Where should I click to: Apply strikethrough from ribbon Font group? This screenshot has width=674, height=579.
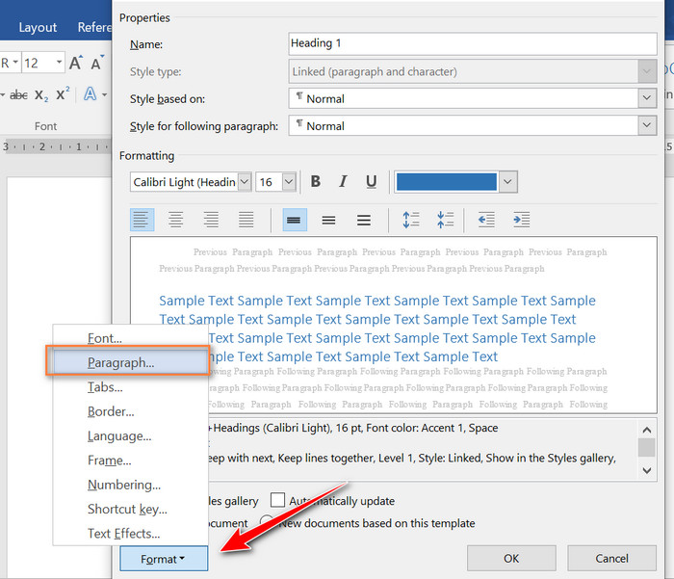click(18, 94)
